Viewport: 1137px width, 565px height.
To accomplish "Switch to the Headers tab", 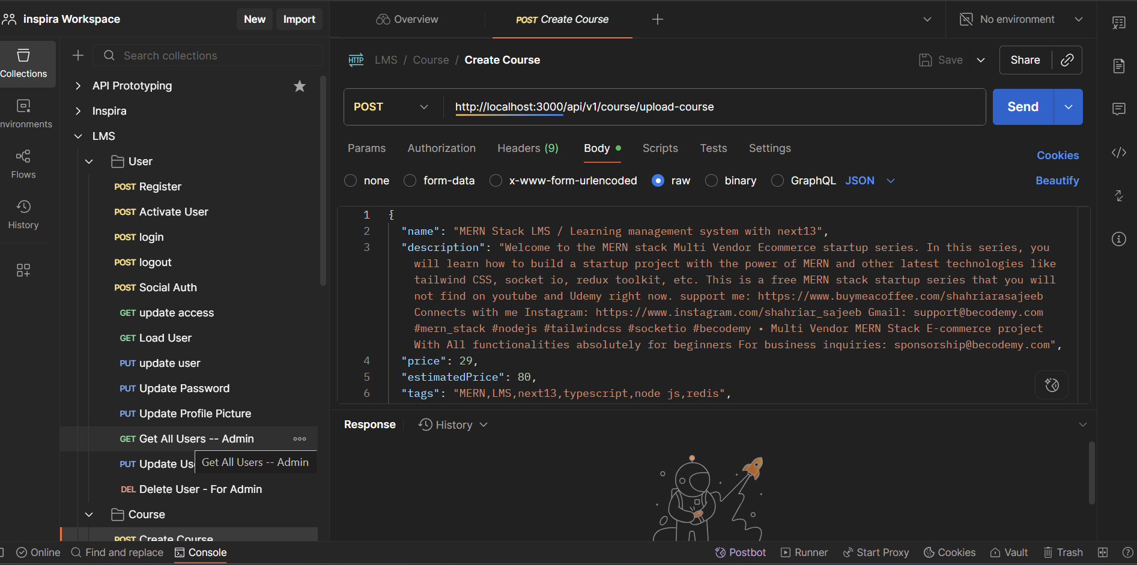I will (527, 148).
